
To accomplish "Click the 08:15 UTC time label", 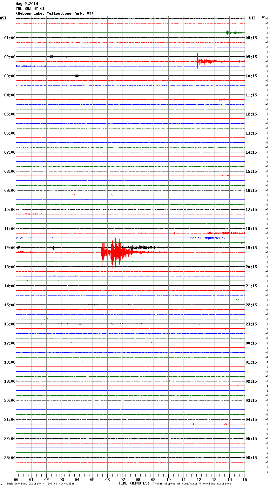I will (251, 38).
